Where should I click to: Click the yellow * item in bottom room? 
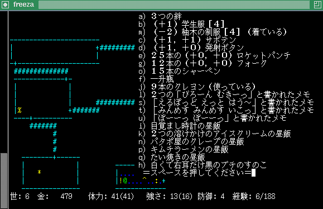39,172
